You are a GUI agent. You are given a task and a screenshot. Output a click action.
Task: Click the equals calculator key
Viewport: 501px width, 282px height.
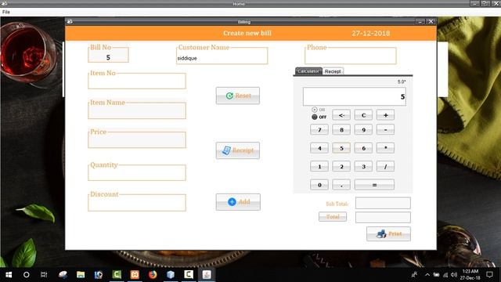click(x=374, y=185)
